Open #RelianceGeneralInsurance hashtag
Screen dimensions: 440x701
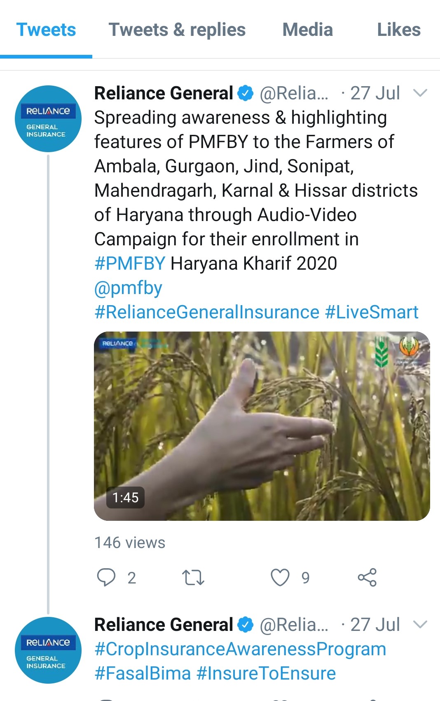click(207, 312)
